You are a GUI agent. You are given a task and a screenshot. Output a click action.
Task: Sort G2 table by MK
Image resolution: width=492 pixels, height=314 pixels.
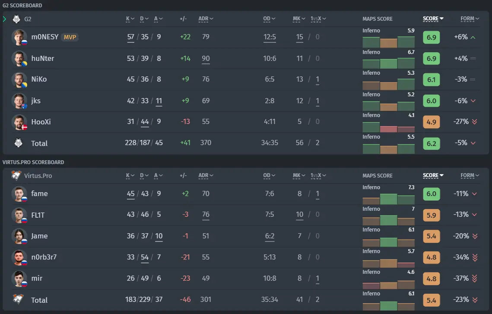coord(299,19)
